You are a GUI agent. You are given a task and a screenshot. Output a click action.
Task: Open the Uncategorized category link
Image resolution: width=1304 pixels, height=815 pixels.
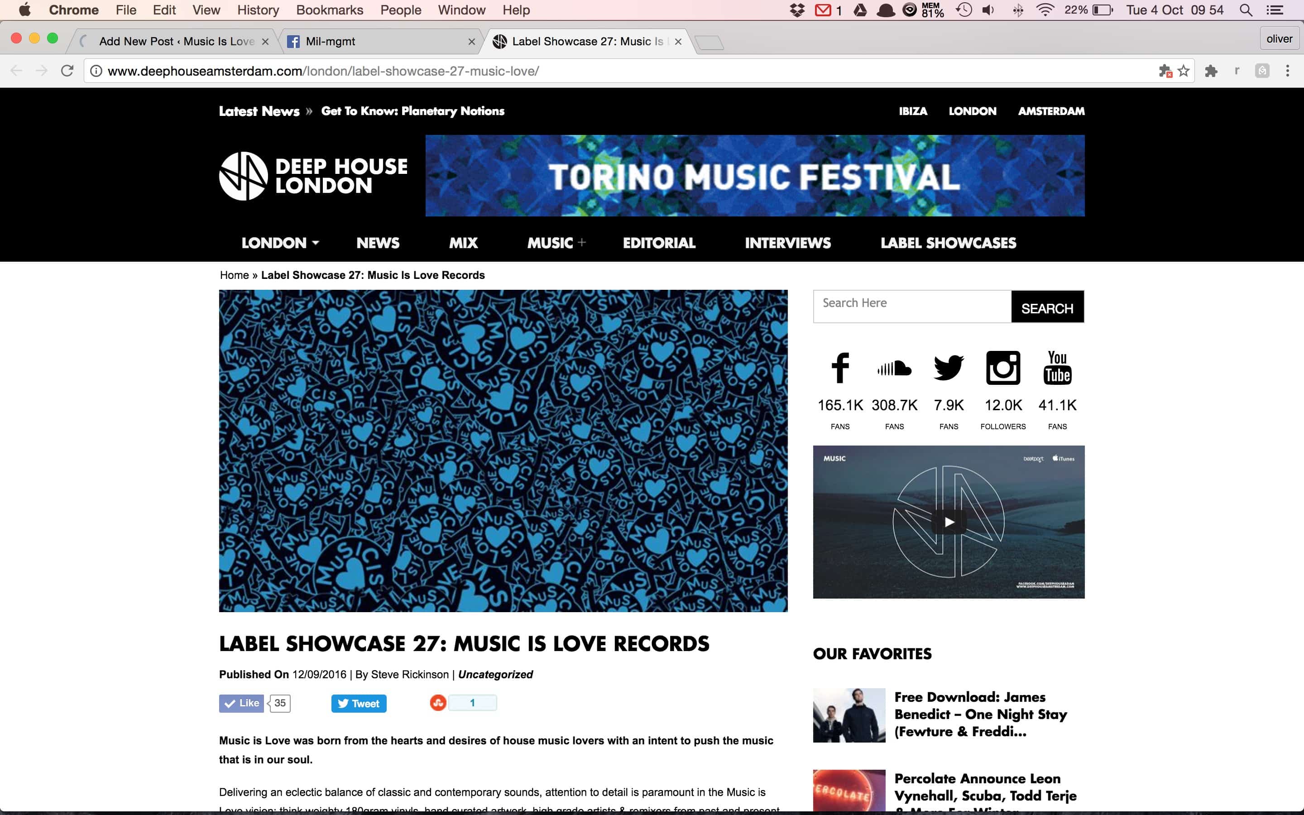[495, 674]
